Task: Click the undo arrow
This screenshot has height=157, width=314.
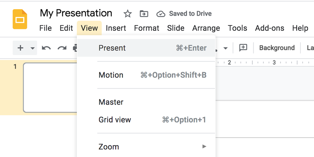Action: (46, 48)
